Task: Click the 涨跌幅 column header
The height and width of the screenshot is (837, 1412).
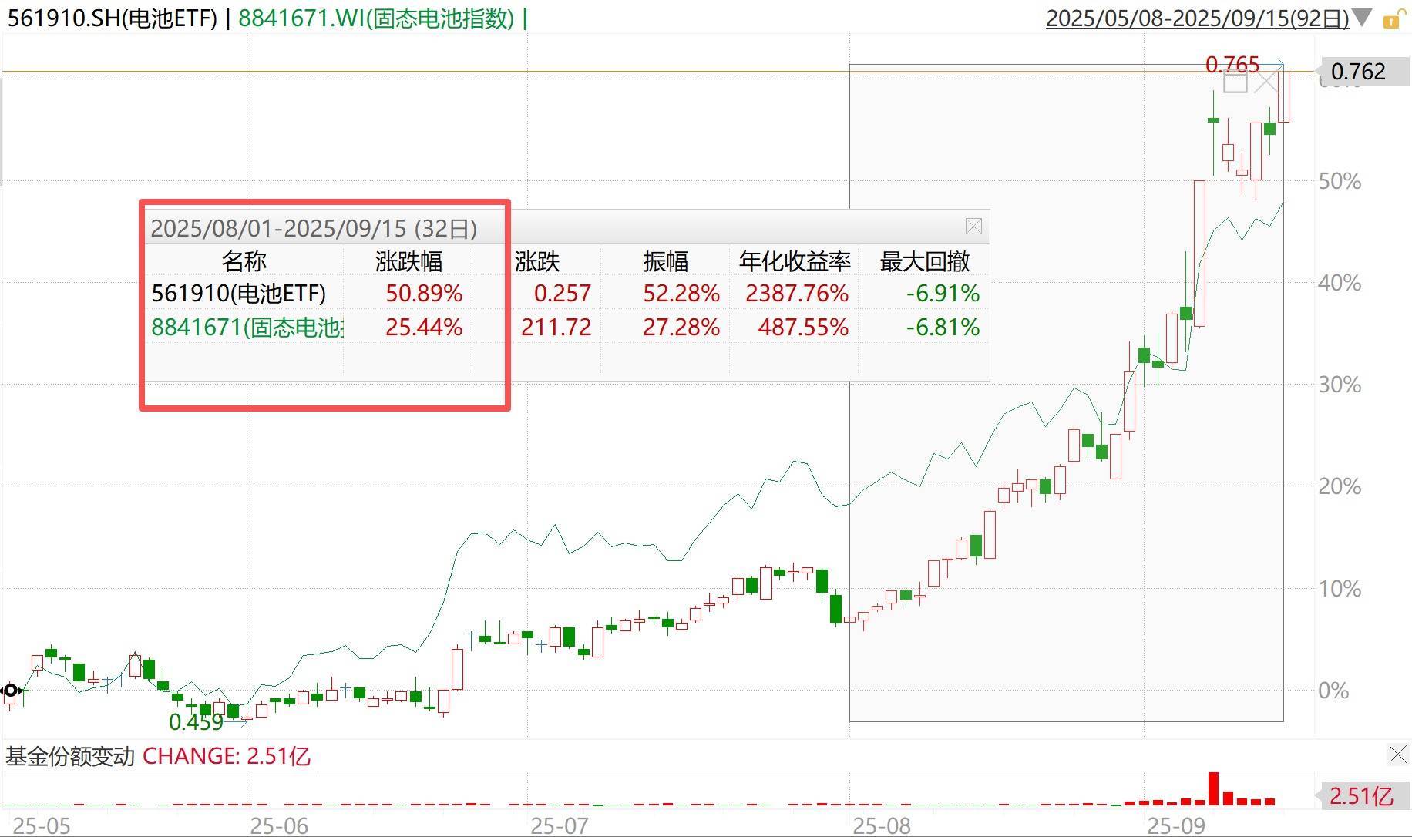Action: (408, 261)
